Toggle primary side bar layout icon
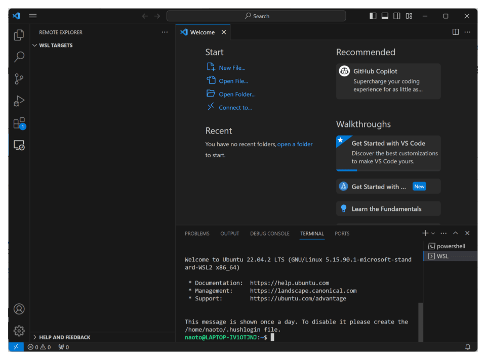The image size is (486, 364). (x=373, y=16)
